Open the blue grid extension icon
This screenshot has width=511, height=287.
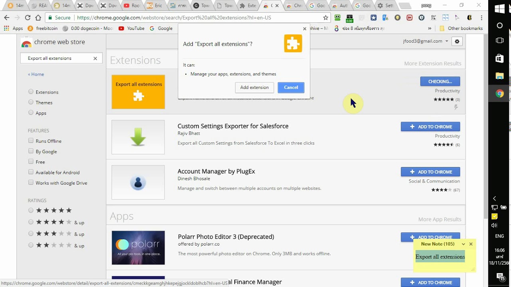(x=445, y=18)
